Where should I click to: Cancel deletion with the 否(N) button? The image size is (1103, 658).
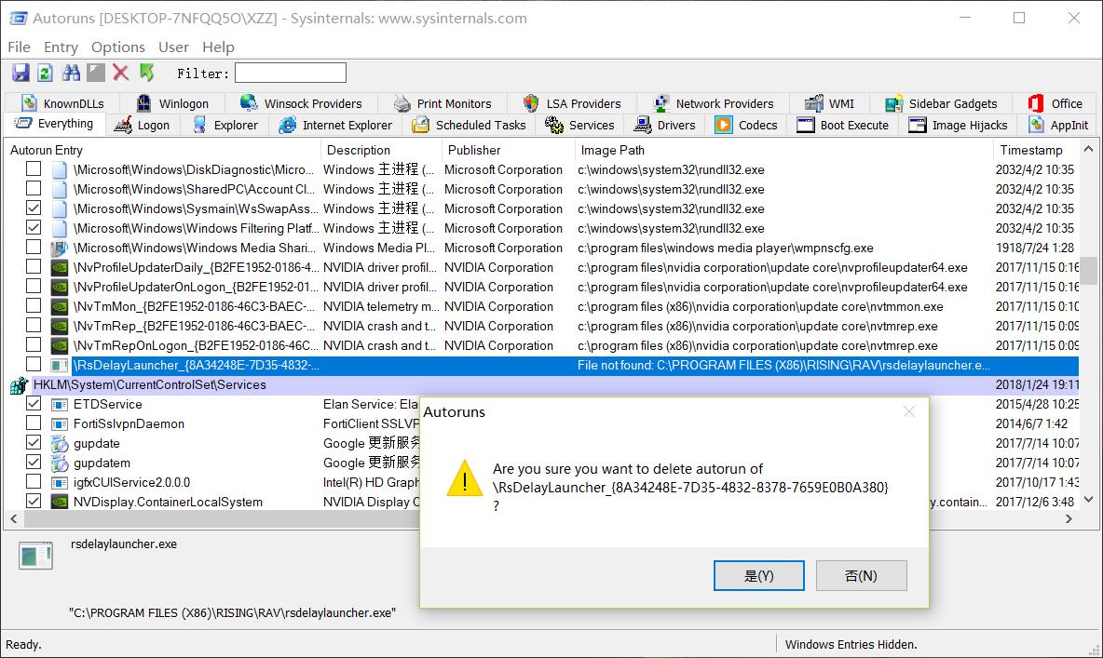click(861, 576)
